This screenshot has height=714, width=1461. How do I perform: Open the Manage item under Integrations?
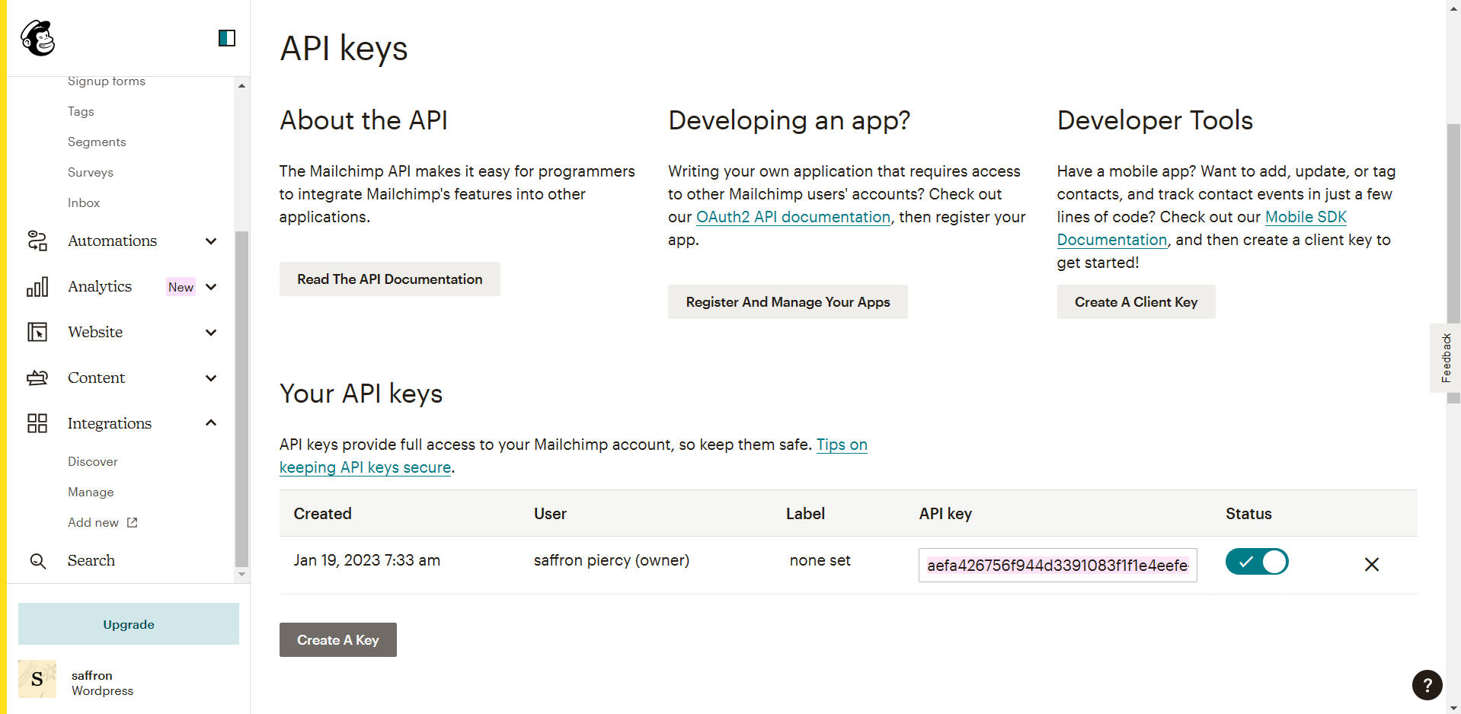click(91, 492)
